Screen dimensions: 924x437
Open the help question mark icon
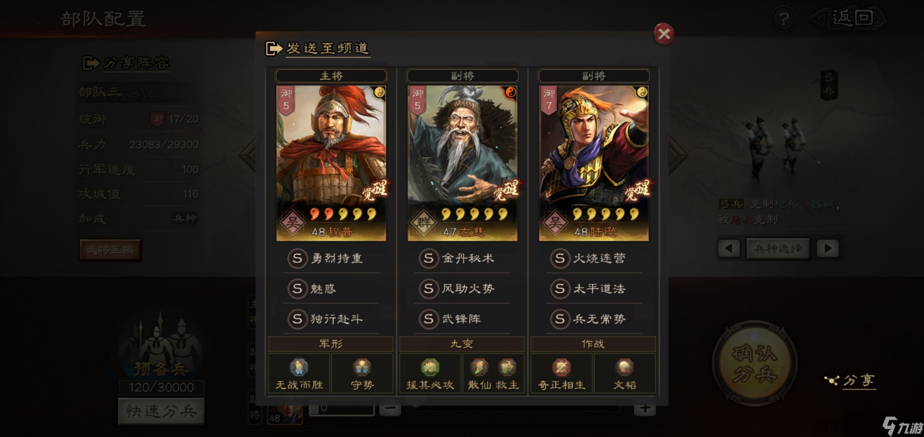pos(784,19)
